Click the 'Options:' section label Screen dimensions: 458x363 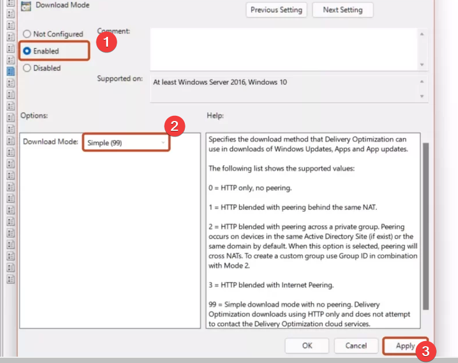coord(34,116)
